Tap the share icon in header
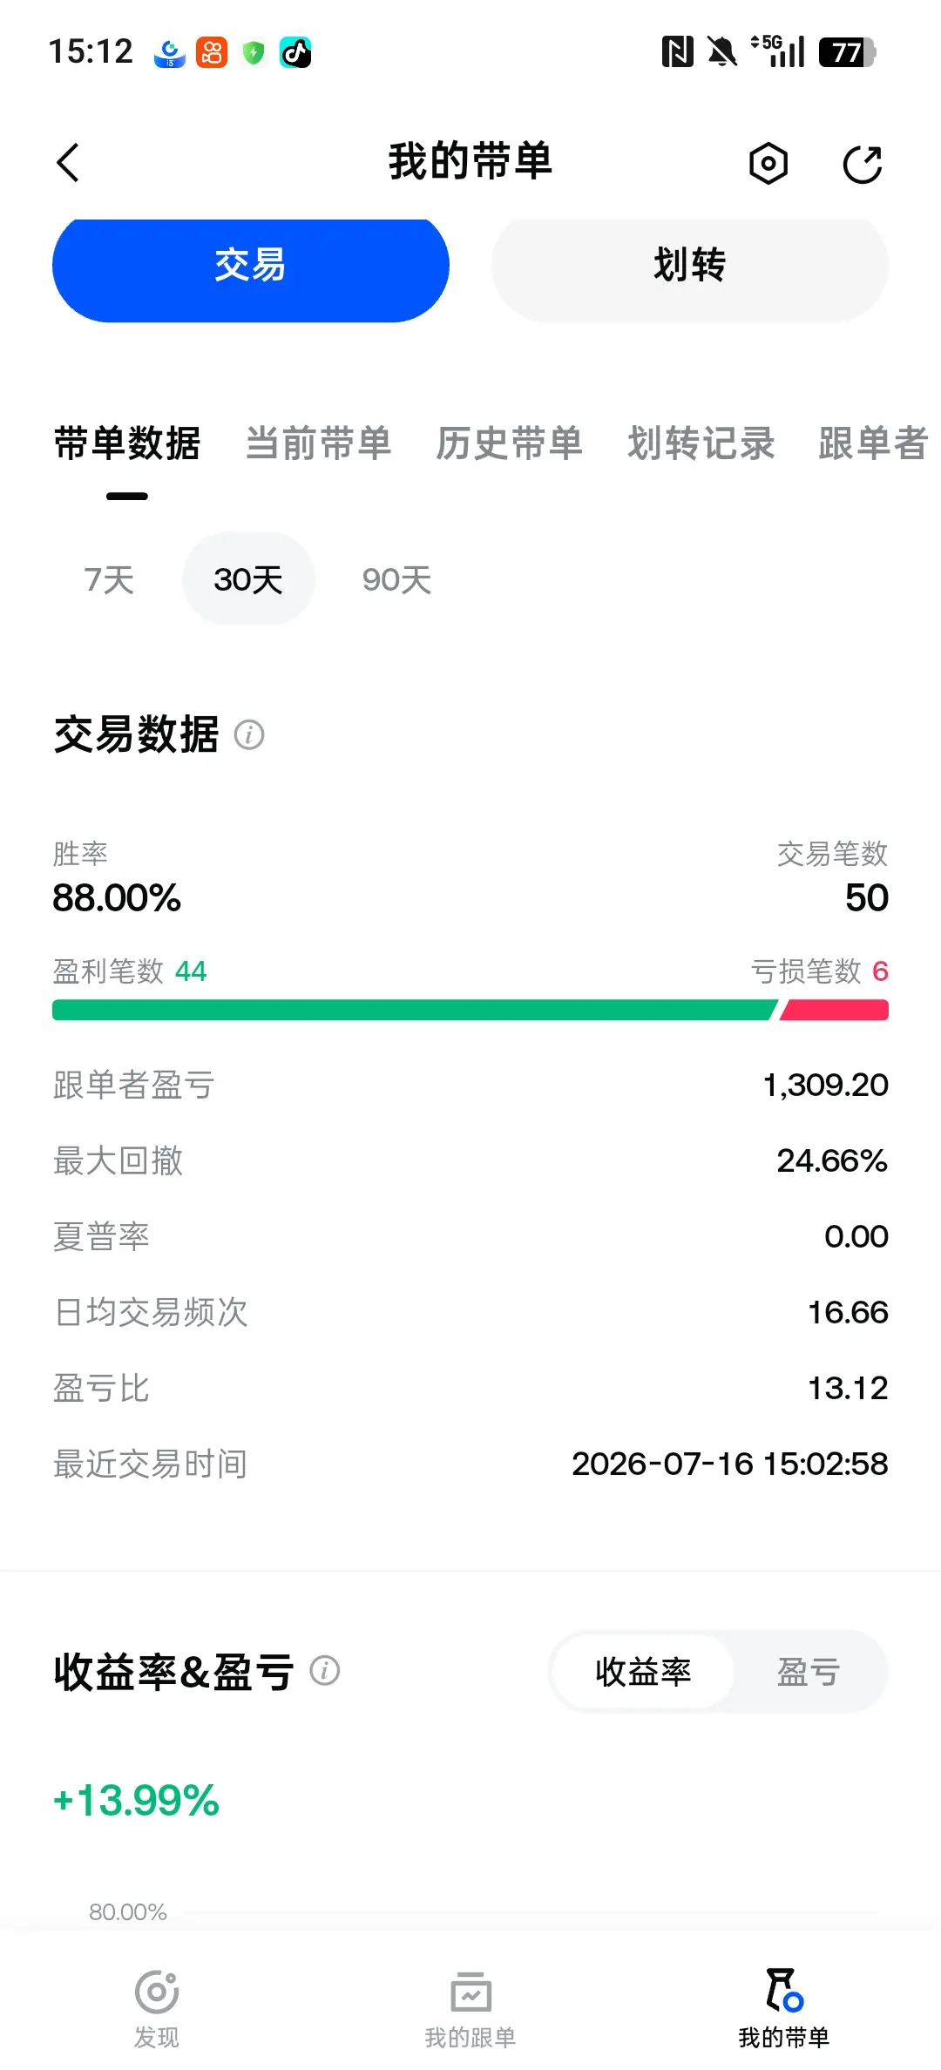941x2070 pixels. (863, 164)
